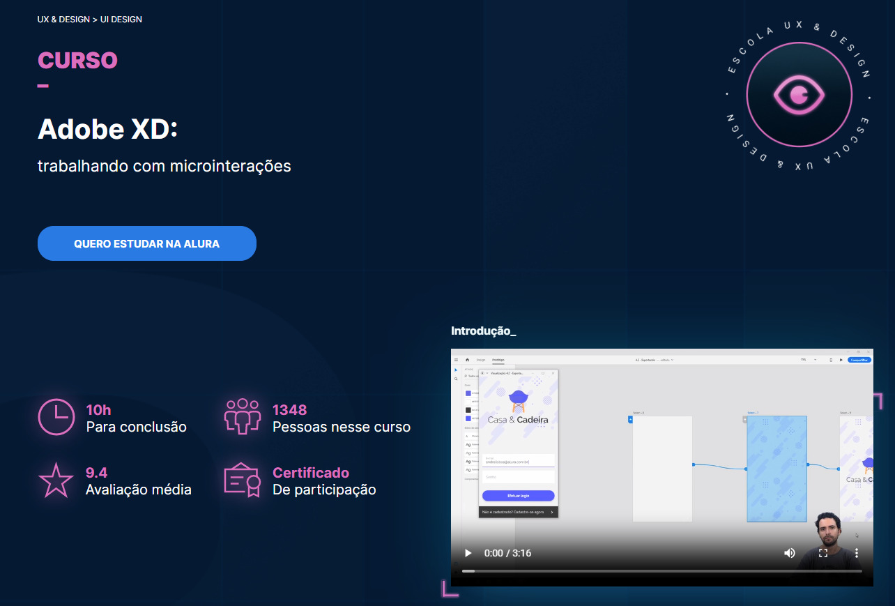This screenshot has width=895, height=606.
Task: Play the Introdução video
Action: (x=468, y=553)
